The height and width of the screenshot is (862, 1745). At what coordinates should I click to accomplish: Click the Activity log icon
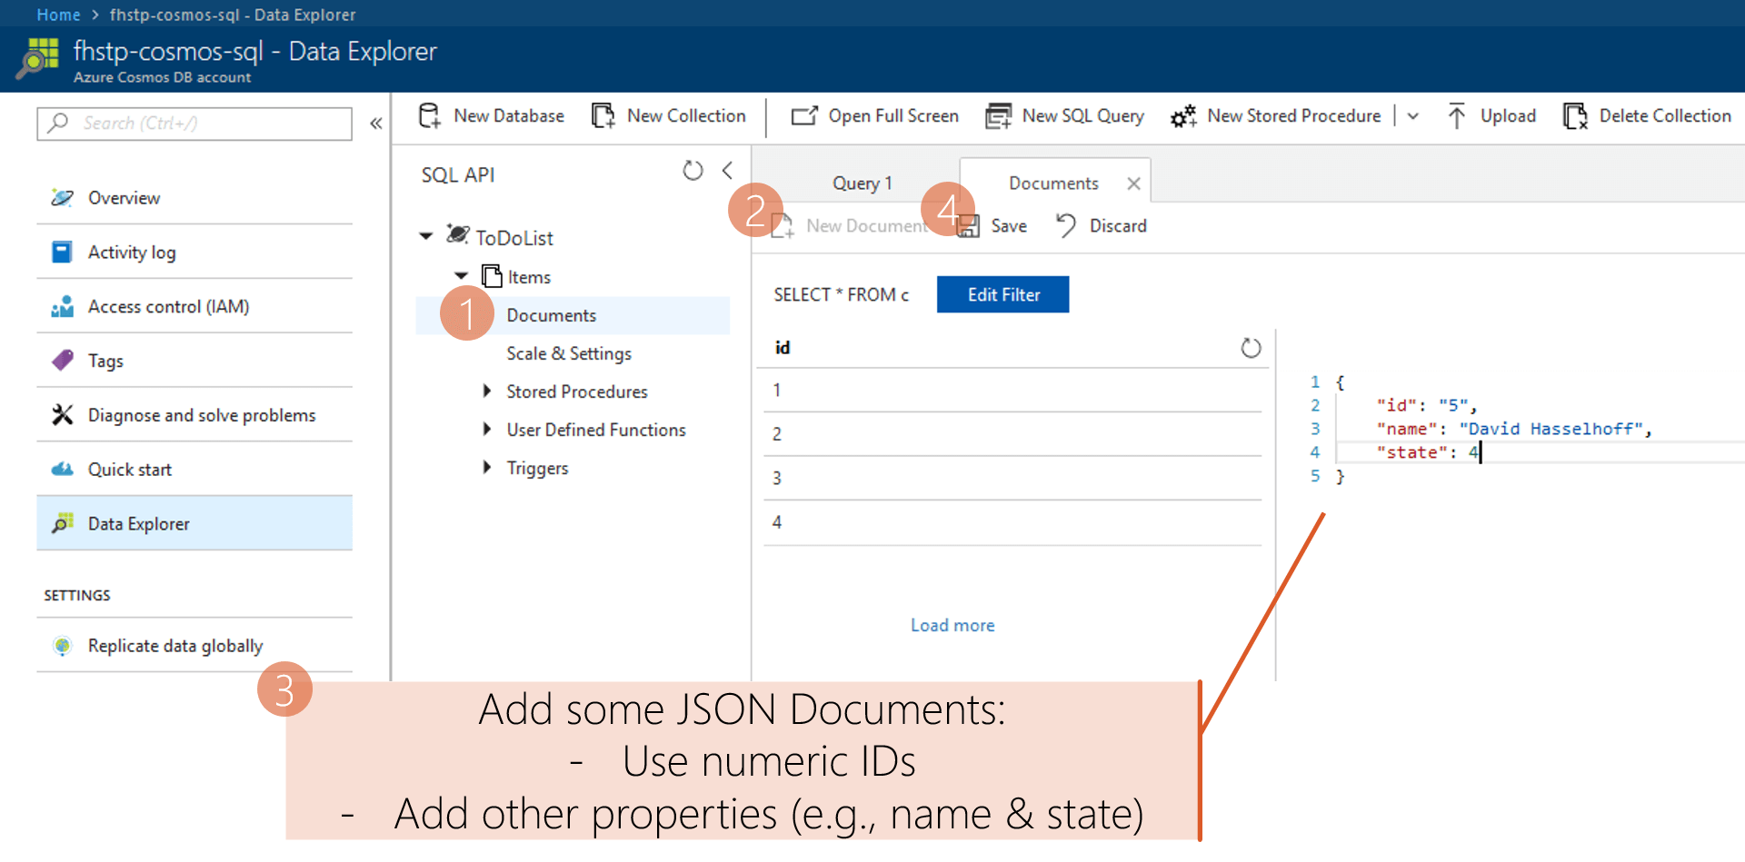pyautogui.click(x=62, y=252)
